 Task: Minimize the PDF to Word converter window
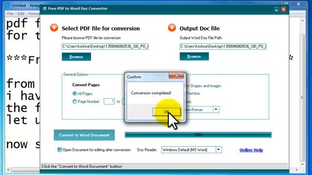276,9
